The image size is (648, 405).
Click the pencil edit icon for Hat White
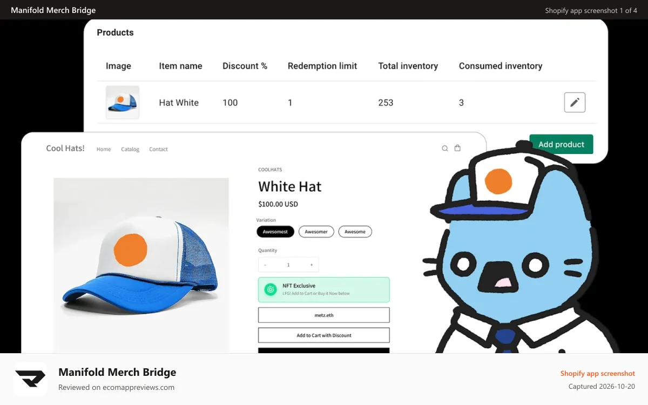click(x=575, y=102)
